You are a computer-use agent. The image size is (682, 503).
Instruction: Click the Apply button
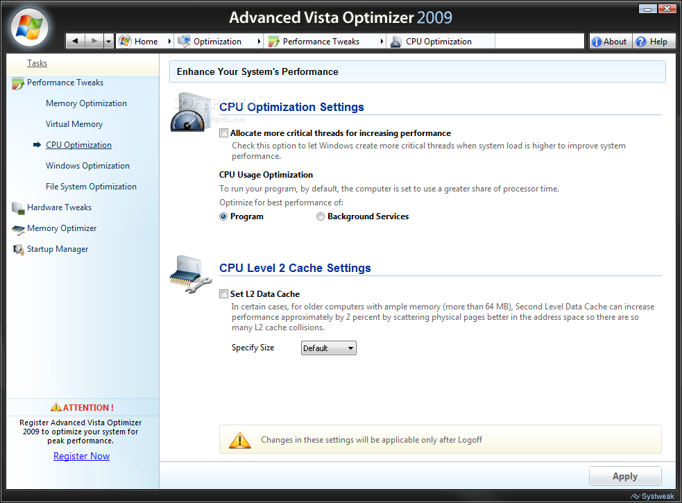pos(625,476)
